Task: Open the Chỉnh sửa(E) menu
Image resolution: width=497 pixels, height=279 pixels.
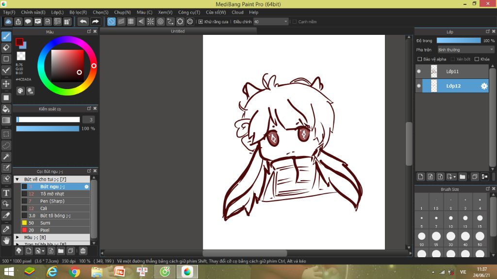Action: tap(33, 12)
